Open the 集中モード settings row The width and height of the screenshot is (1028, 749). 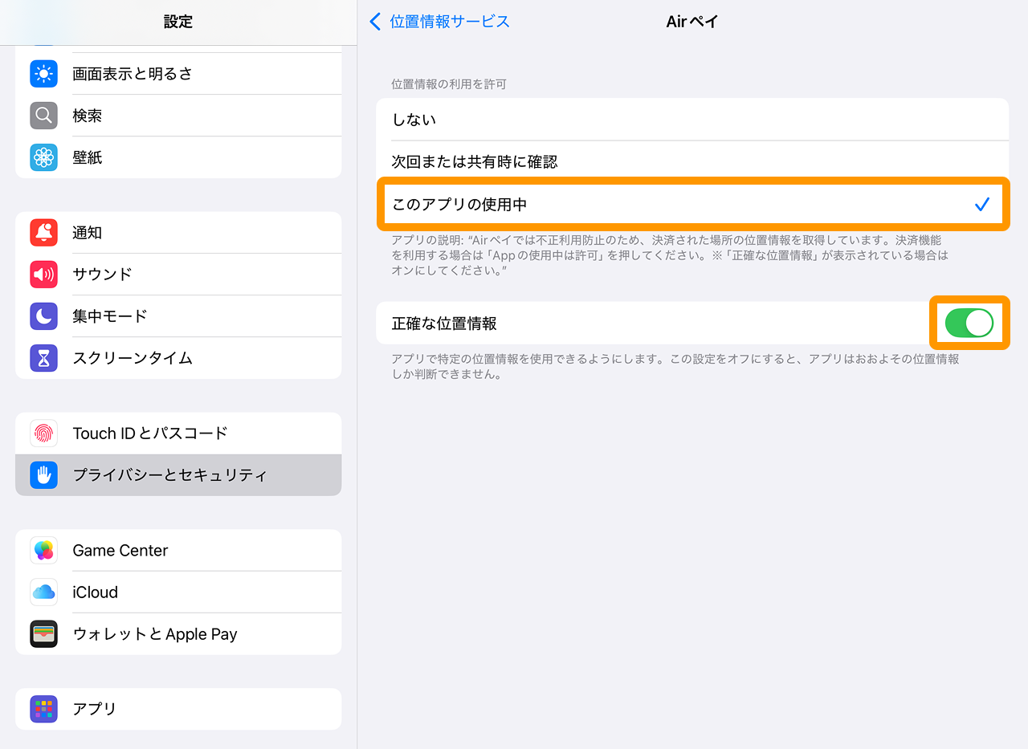coord(178,316)
